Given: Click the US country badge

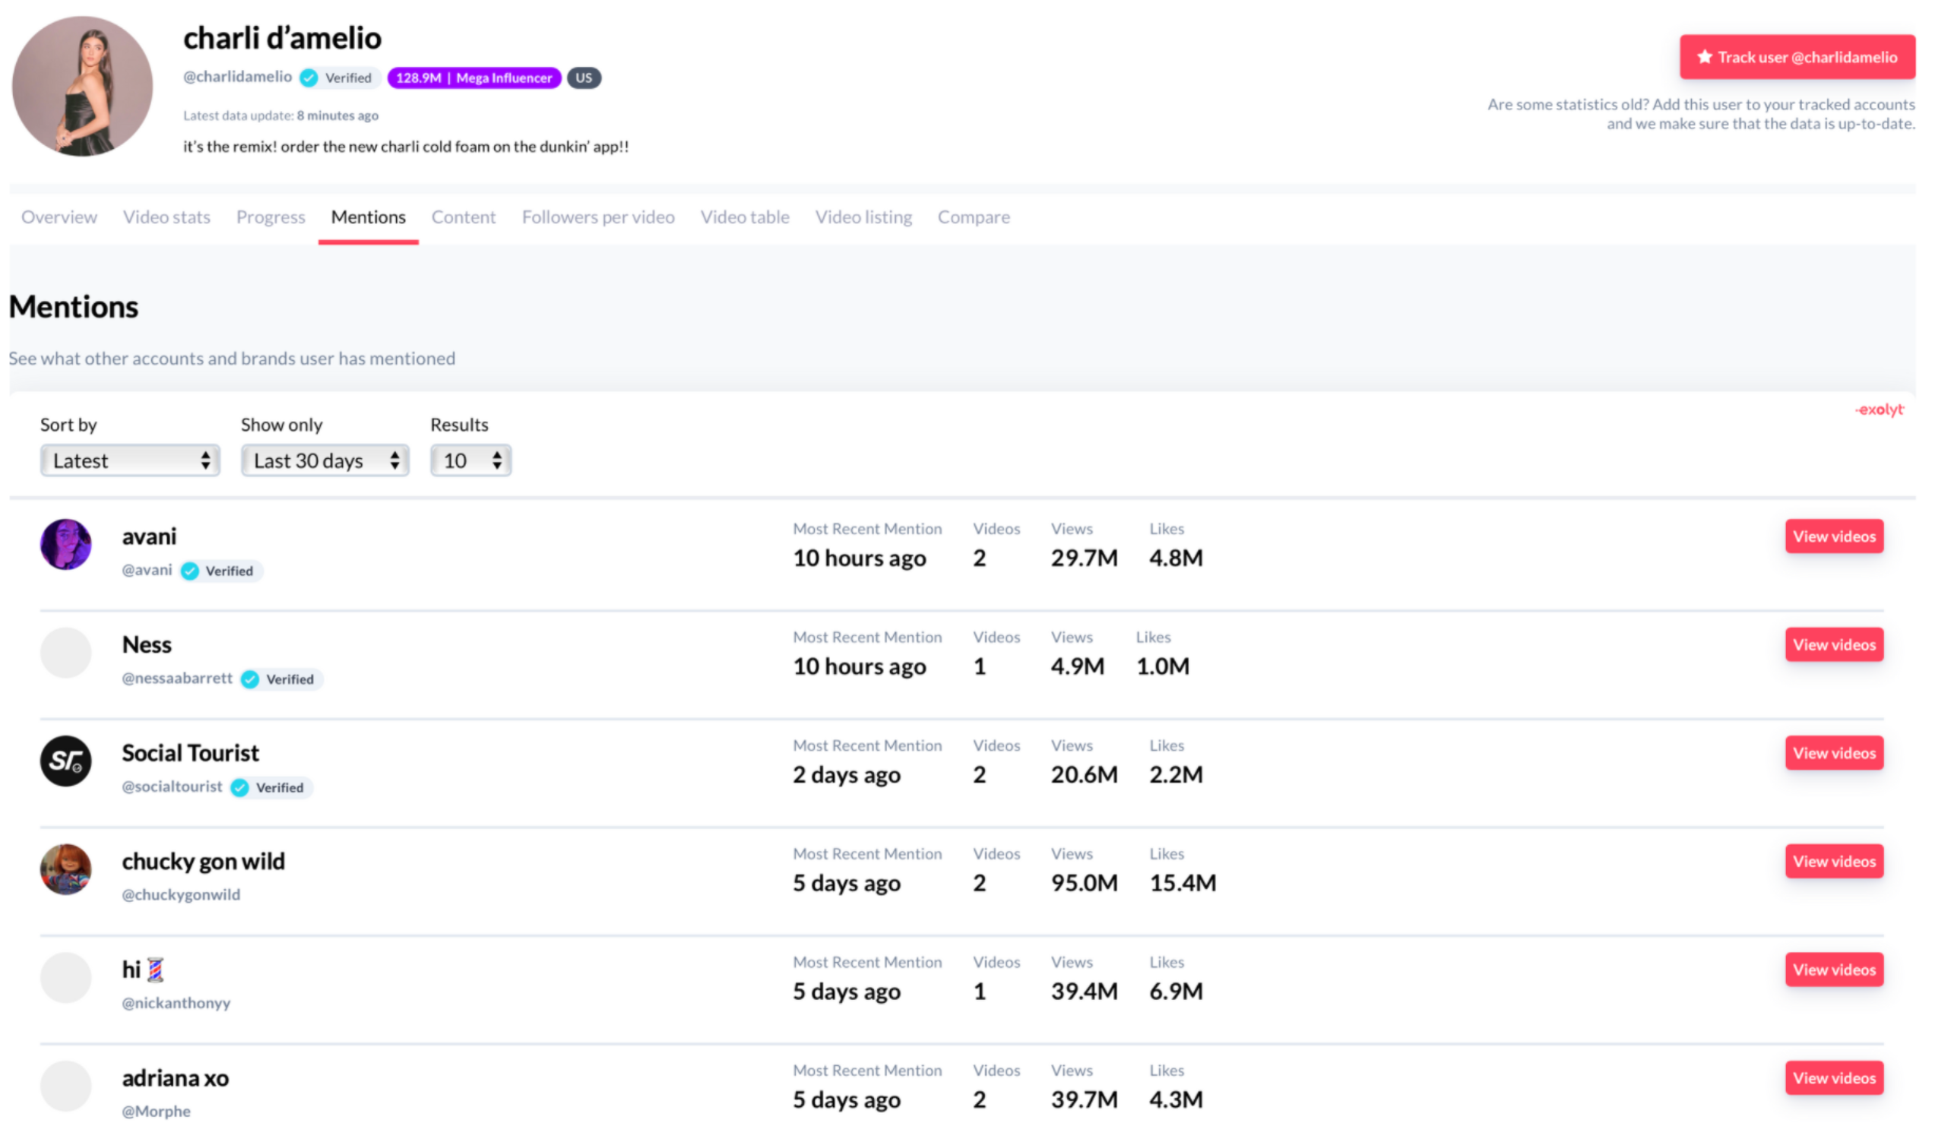Looking at the screenshot, I should click(585, 78).
